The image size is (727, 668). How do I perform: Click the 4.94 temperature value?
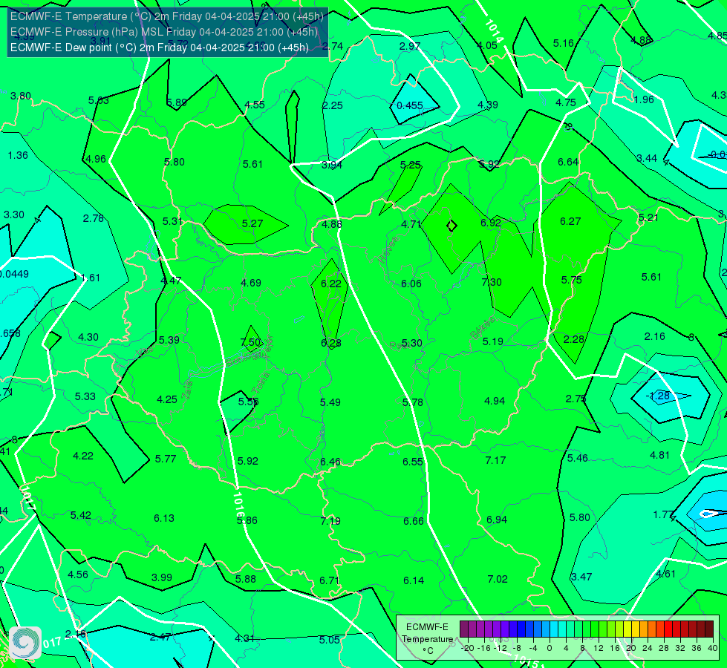(495, 401)
